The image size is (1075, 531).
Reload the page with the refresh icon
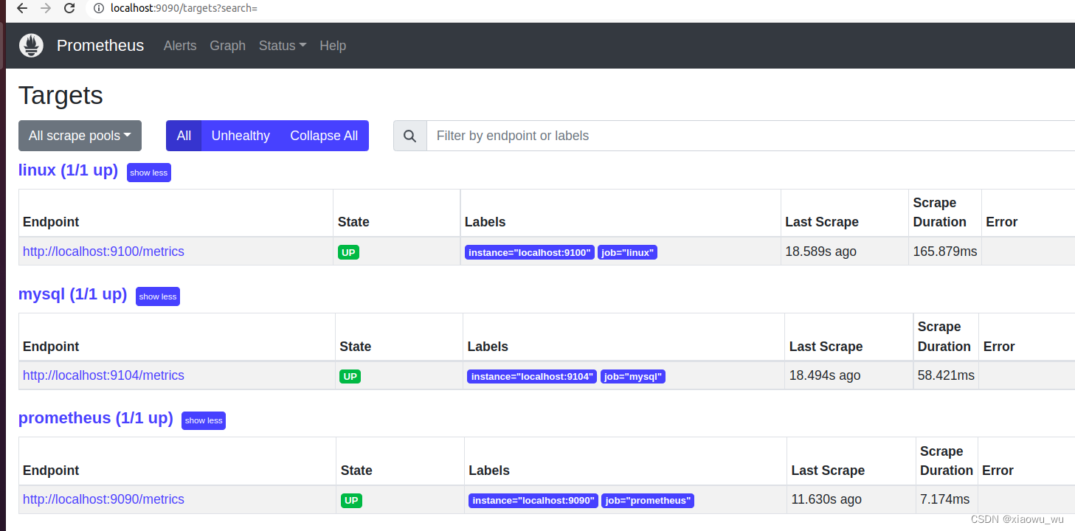69,9
